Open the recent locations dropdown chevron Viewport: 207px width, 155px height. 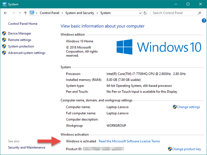pyautogui.click(x=20, y=13)
